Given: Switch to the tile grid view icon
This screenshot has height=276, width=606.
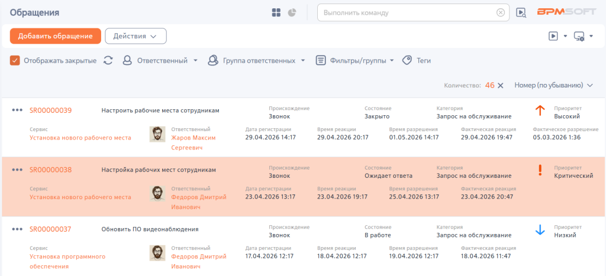Looking at the screenshot, I should 276,13.
